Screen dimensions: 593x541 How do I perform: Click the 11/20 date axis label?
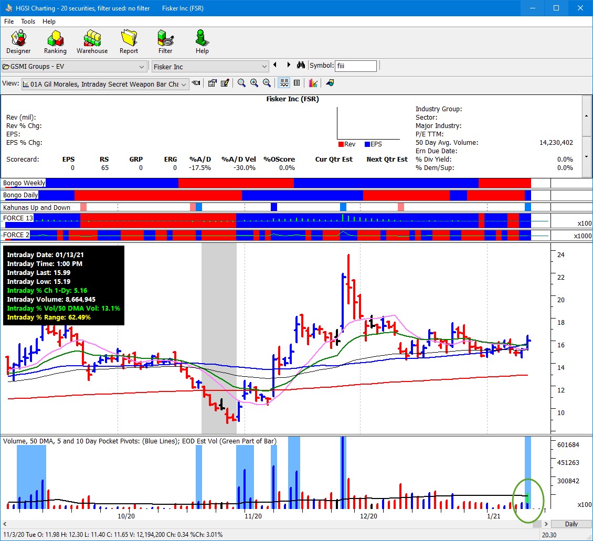click(x=253, y=516)
